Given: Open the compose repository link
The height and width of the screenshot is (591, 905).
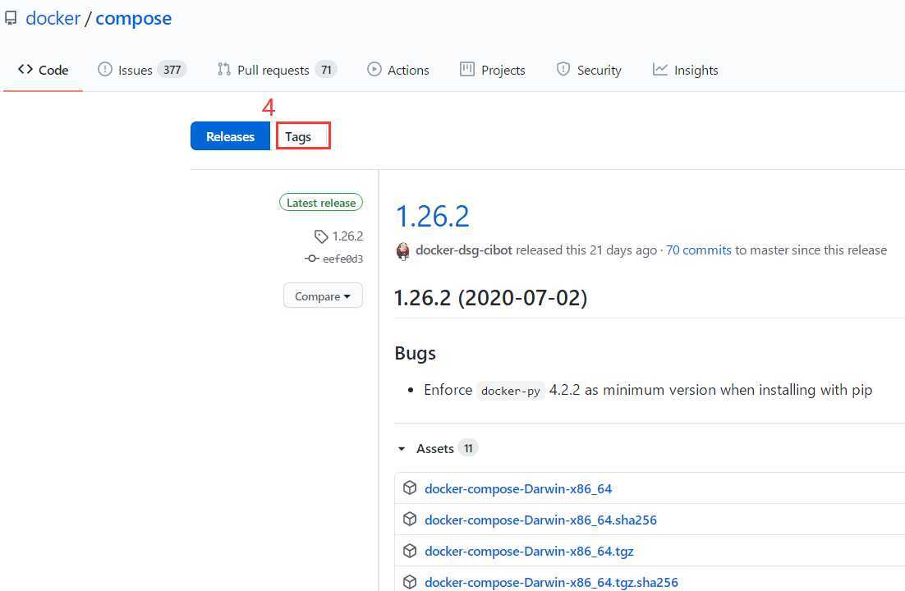Looking at the screenshot, I should 133,18.
